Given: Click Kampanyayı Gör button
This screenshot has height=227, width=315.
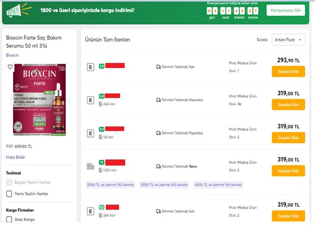Looking at the screenshot, I should point(285,10).
